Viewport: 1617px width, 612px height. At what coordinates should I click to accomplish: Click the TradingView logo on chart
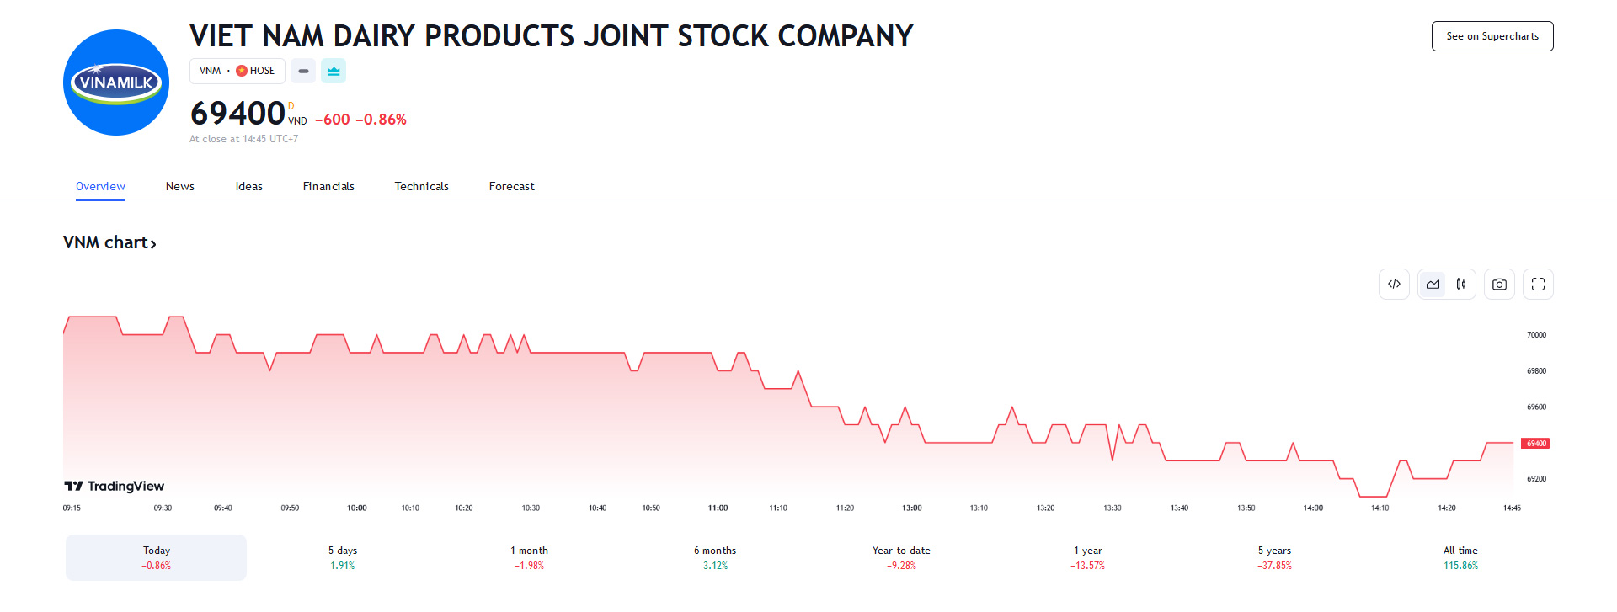(115, 486)
